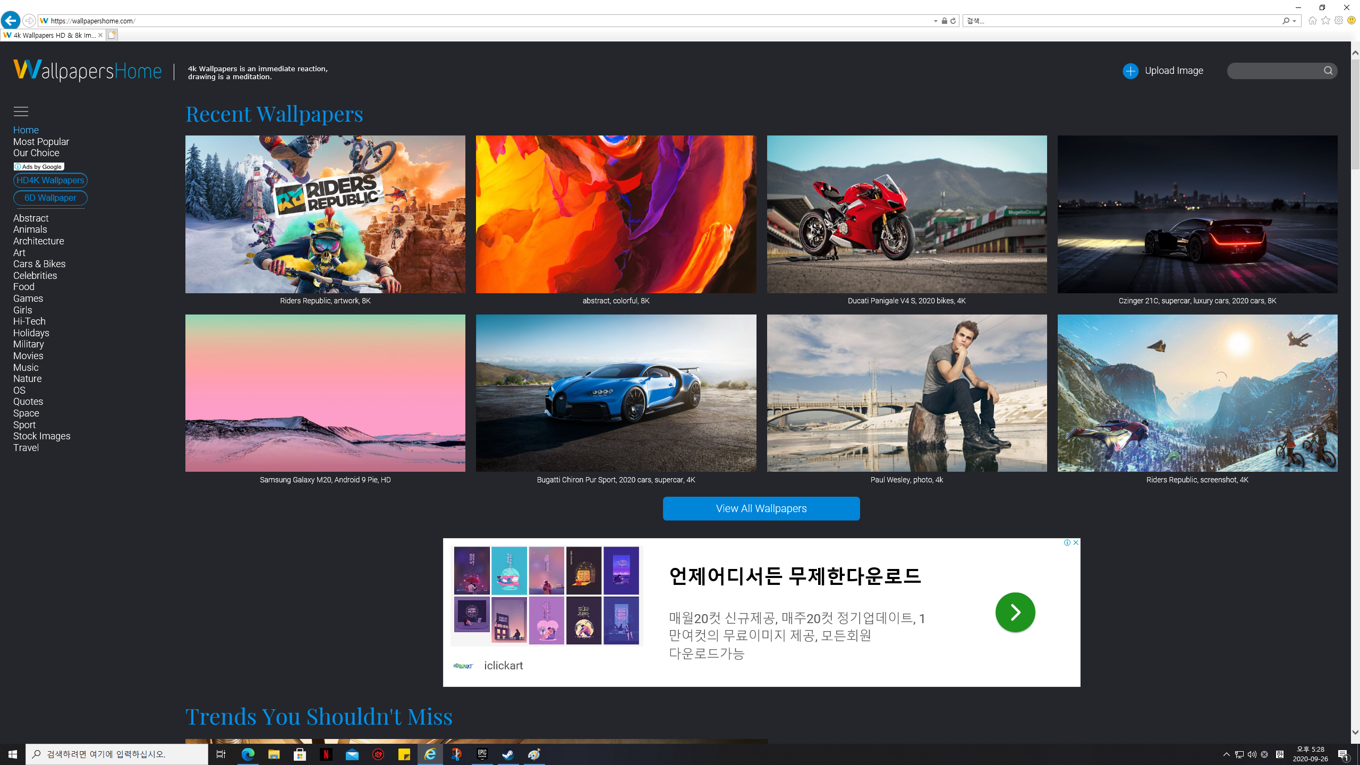The height and width of the screenshot is (765, 1360).
Task: Open the Most Popular link
Action: [41, 142]
